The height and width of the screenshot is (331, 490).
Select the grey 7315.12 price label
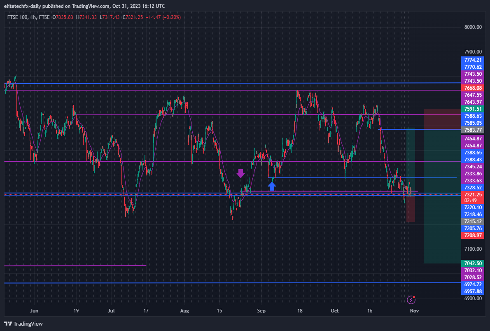473,221
